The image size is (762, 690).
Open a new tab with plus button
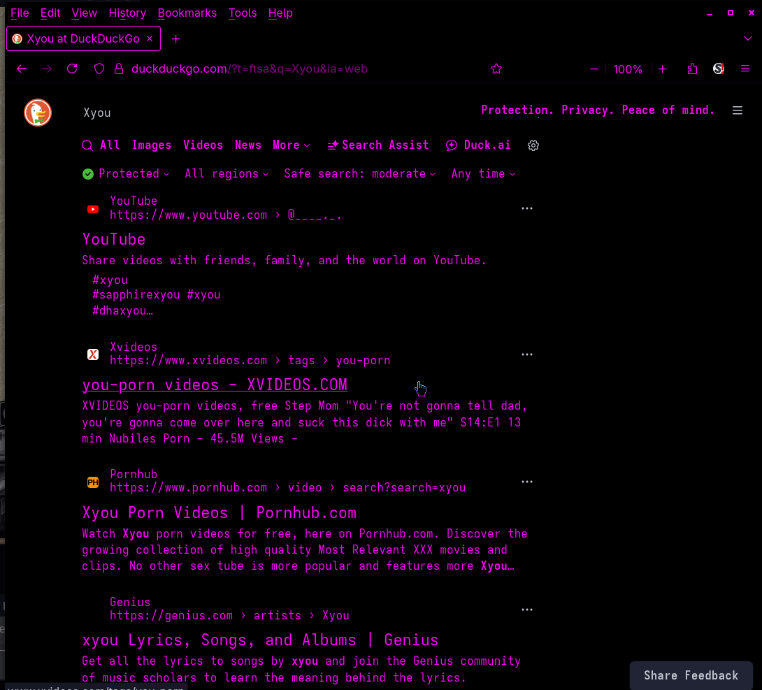coord(176,39)
